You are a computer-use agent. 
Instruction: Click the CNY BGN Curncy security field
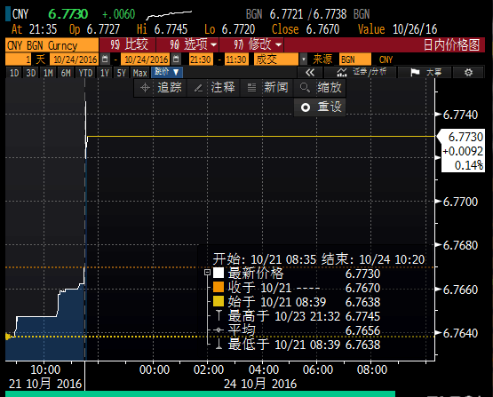pyautogui.click(x=52, y=45)
